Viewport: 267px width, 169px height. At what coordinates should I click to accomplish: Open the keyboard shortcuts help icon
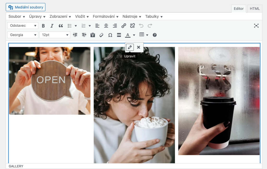pos(155,35)
